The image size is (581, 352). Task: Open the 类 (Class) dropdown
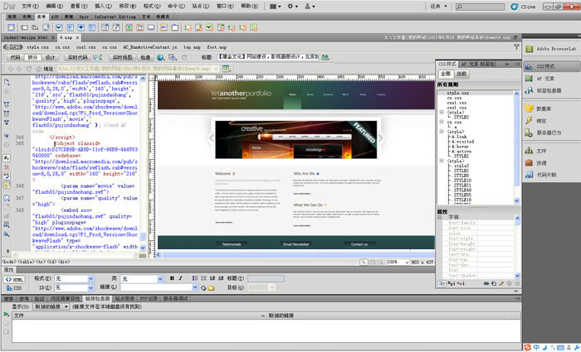160,278
